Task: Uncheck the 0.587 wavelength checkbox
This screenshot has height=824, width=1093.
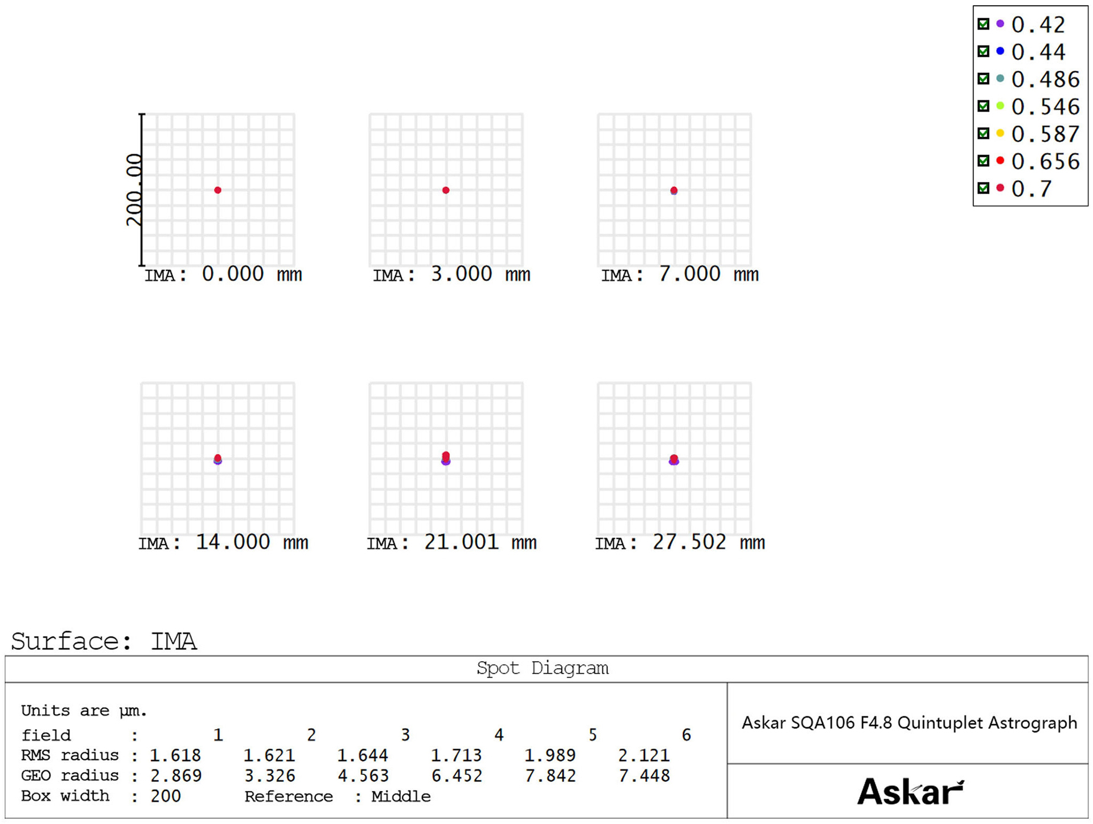Action: coord(983,133)
